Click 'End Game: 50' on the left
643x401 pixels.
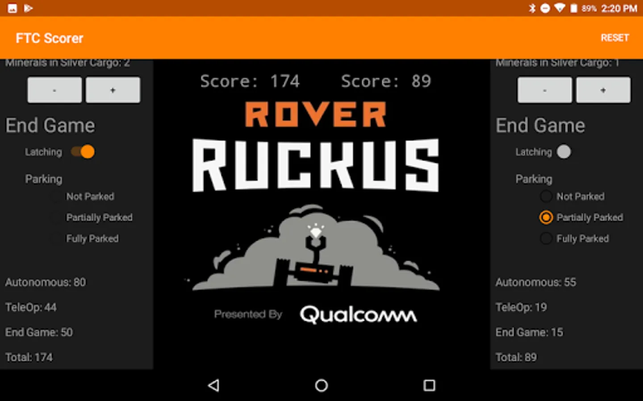pyautogui.click(x=39, y=332)
